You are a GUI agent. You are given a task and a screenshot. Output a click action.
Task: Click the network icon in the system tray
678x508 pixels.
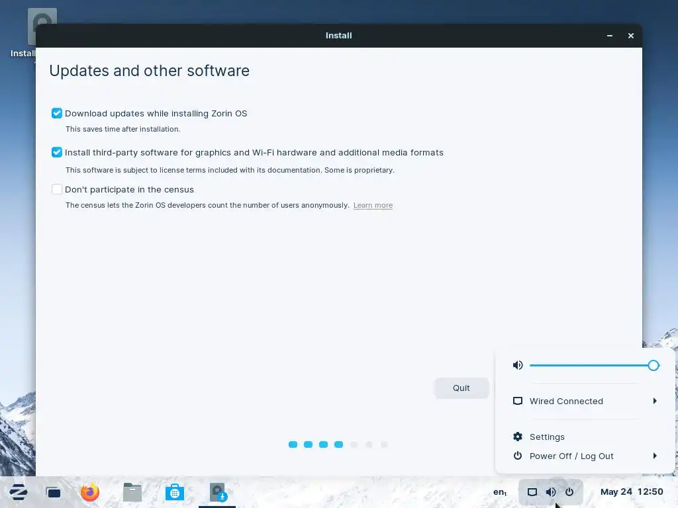(532, 492)
